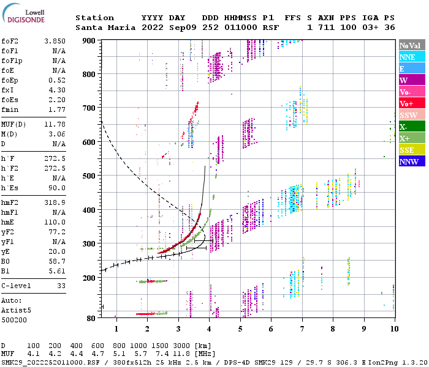Click the Artist5 auto-scaling label

click(x=16, y=311)
